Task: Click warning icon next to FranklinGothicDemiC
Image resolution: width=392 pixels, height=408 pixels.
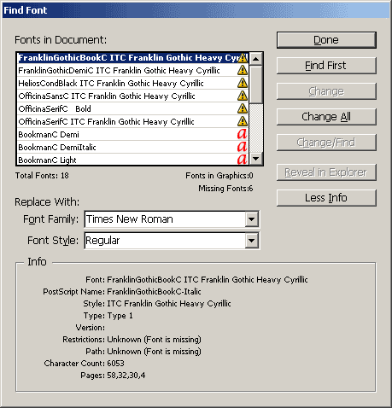Action: click(243, 70)
